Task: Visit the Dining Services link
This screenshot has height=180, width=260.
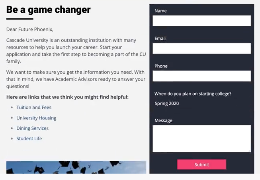Action: click(x=32, y=128)
